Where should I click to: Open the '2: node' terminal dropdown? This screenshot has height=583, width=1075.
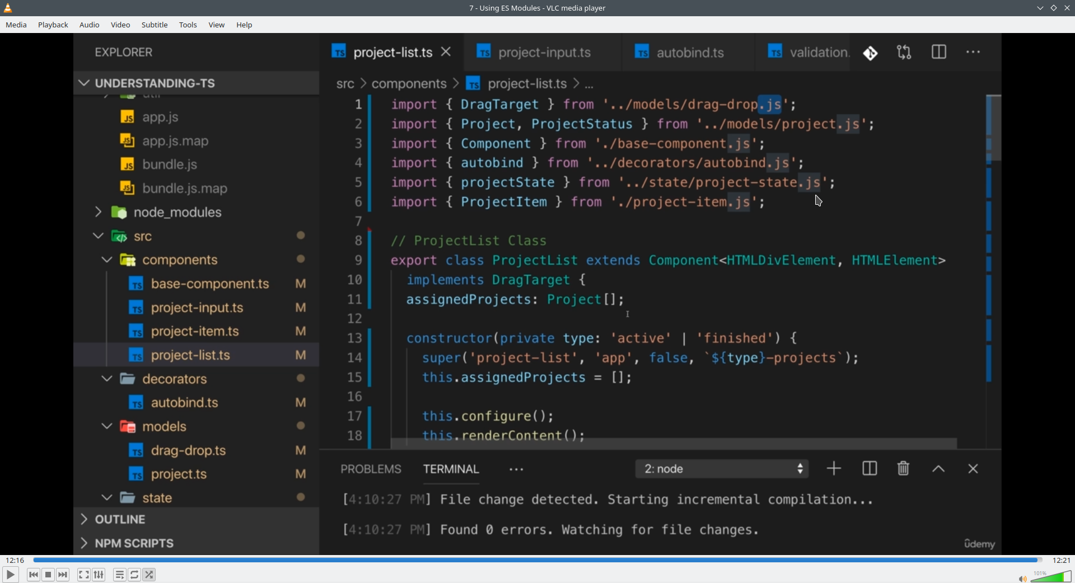click(722, 469)
